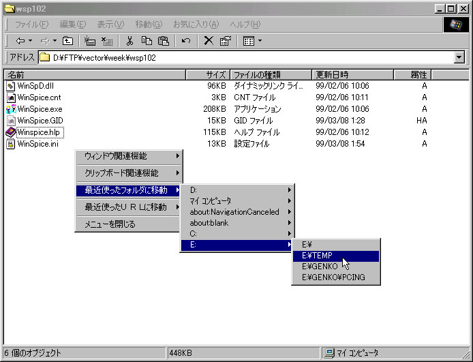Image resolution: width=473 pixels, height=362 pixels.
Task: Click 6 個のオブジェクト status bar text
Action: (32, 353)
